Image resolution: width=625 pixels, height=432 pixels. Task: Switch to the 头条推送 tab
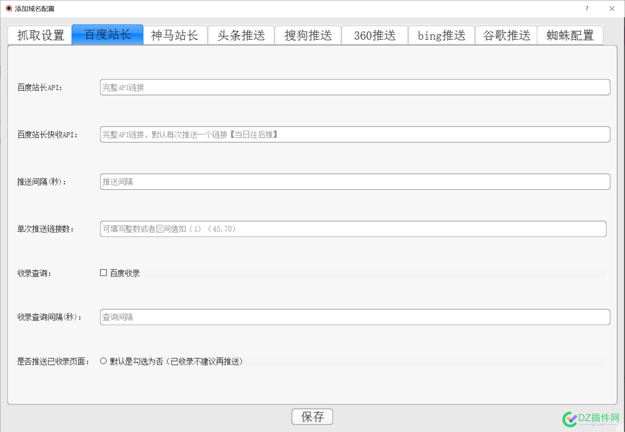click(x=241, y=35)
